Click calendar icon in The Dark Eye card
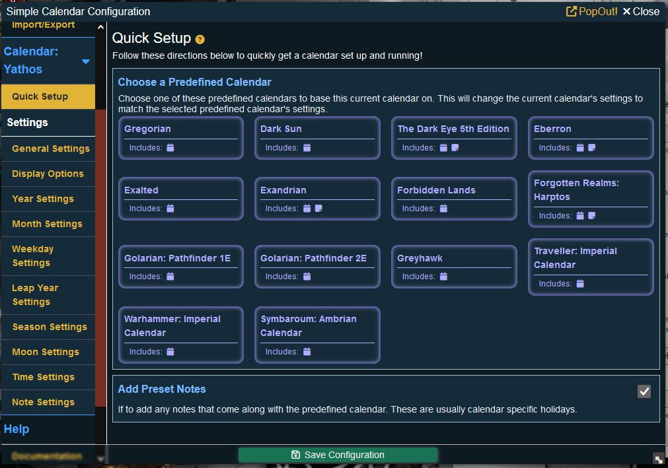Image resolution: width=668 pixels, height=468 pixels. click(x=443, y=148)
